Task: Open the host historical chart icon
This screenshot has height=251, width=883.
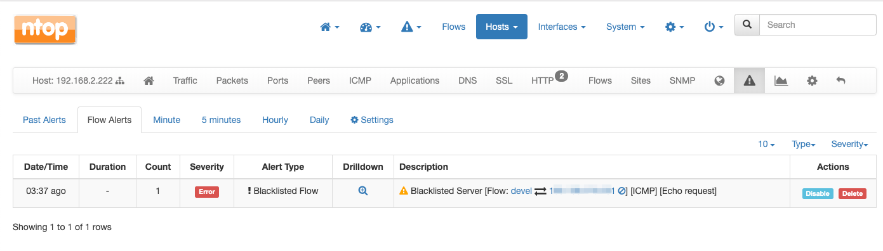Action: (x=781, y=80)
